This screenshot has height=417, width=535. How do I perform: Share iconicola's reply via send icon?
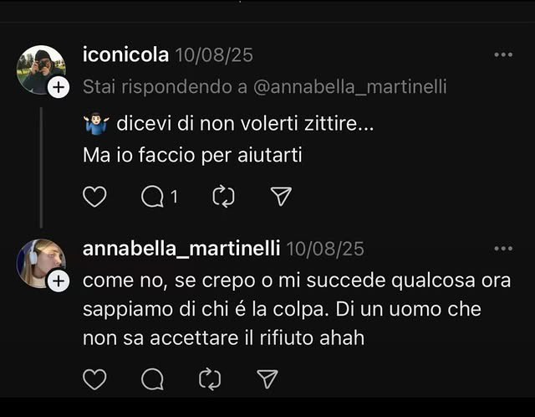pyautogui.click(x=282, y=197)
